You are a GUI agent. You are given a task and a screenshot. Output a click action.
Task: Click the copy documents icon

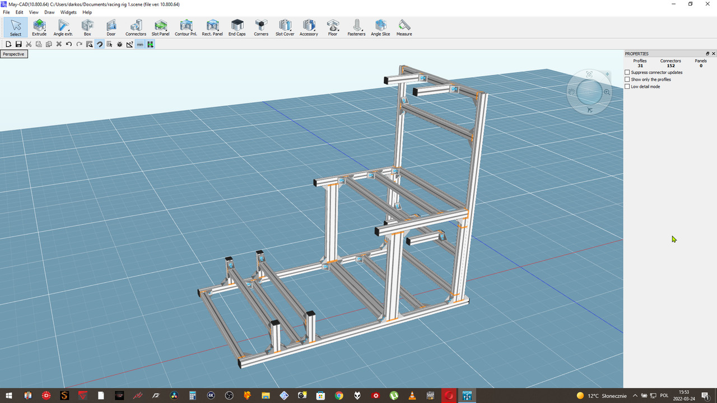pyautogui.click(x=49, y=44)
